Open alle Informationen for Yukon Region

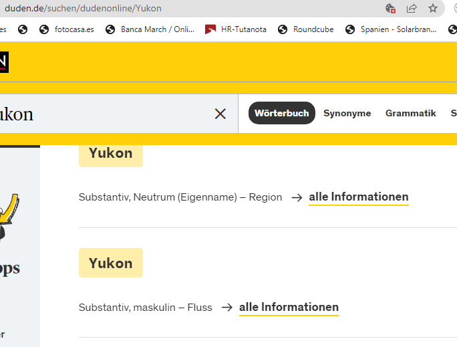point(359,197)
